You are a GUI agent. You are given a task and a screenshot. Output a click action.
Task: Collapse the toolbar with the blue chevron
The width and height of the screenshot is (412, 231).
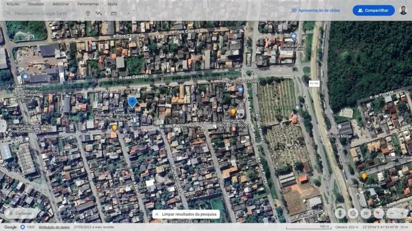coord(128,13)
